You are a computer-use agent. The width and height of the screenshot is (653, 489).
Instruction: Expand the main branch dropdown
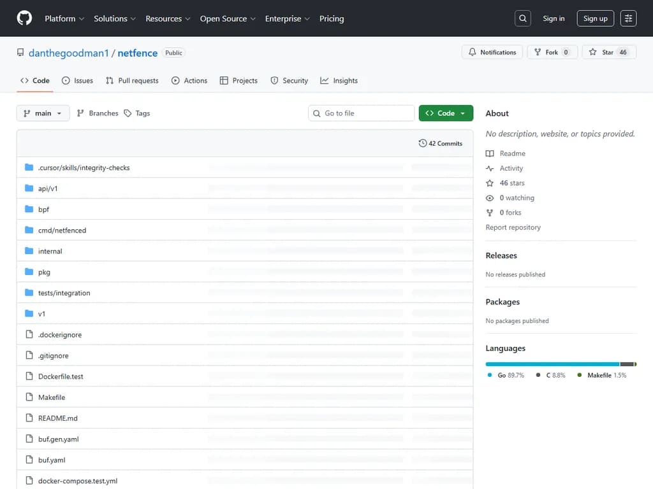43,113
